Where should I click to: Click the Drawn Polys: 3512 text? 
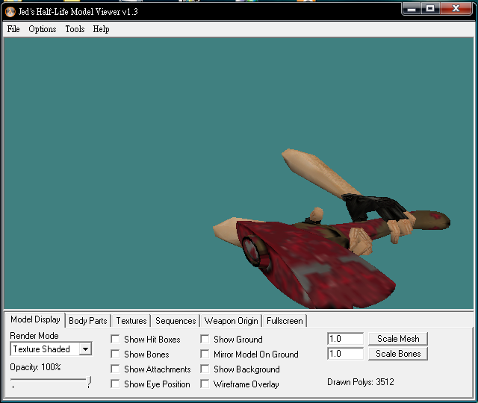tap(361, 382)
